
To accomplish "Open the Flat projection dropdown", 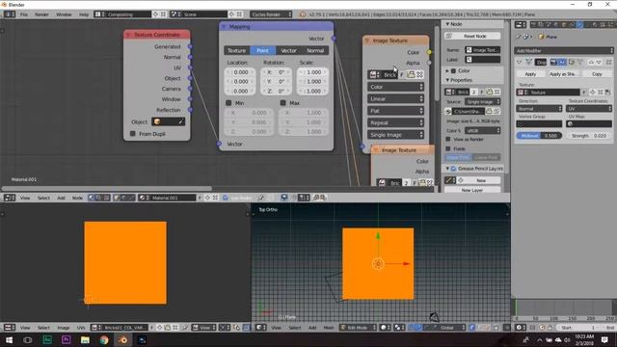I will (396, 111).
